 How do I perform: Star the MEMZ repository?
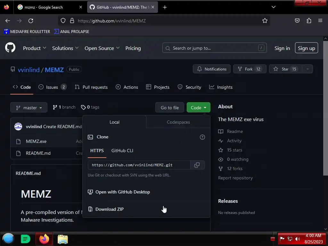pos(285,69)
